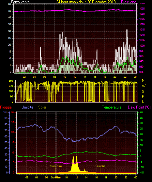Image resolution: width=152 pixels, height=182 pixels.
Task: Click the red 'Pioggia' legend label
Action: pos(6,107)
